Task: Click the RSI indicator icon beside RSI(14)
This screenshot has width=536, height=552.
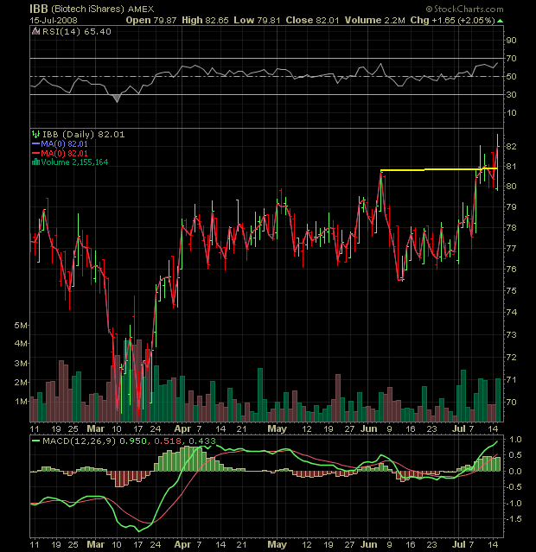Action: point(35,32)
